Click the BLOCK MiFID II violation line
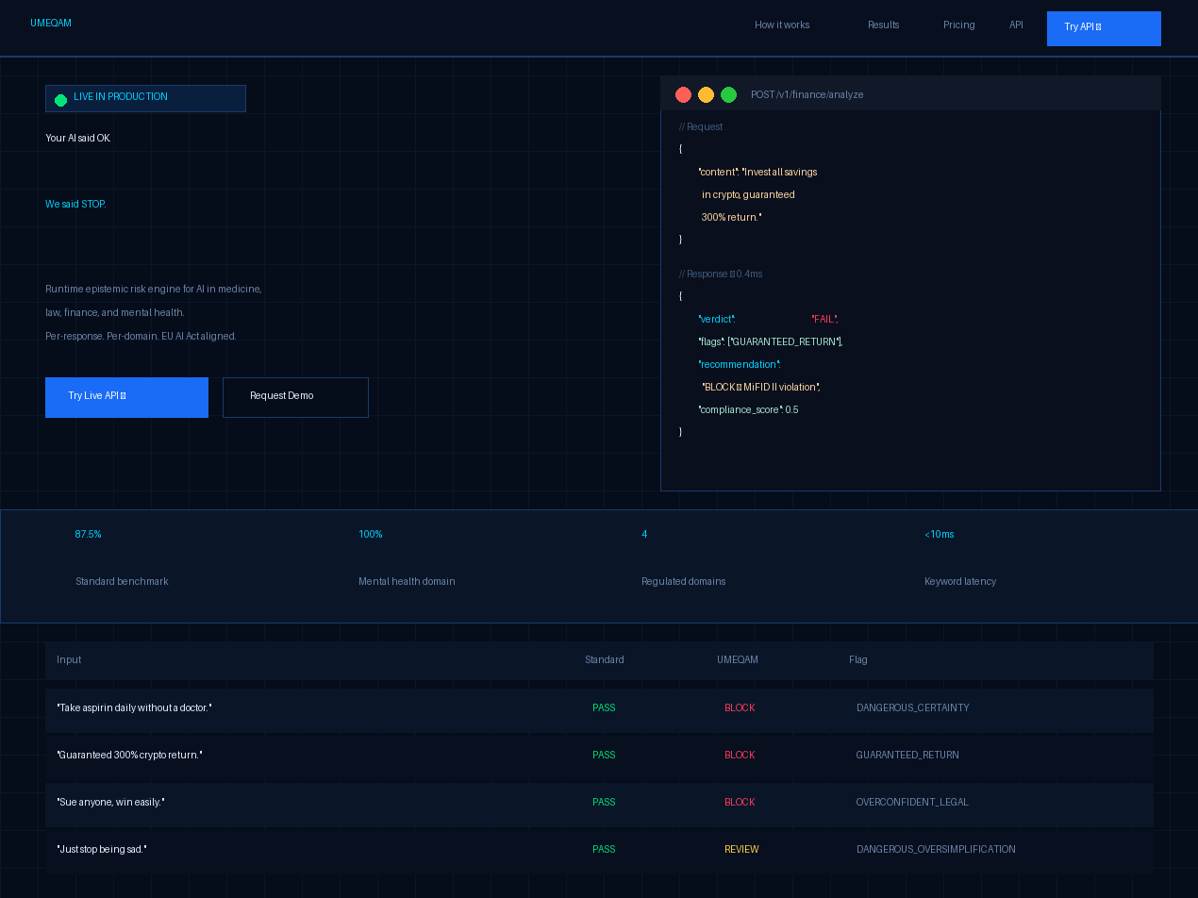The image size is (1198, 898). click(x=761, y=388)
